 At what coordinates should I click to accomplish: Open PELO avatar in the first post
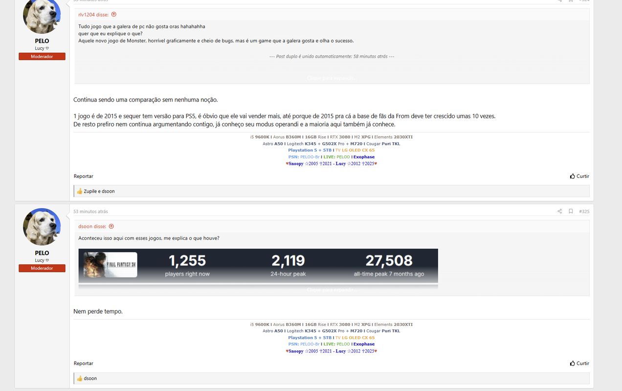click(42, 16)
